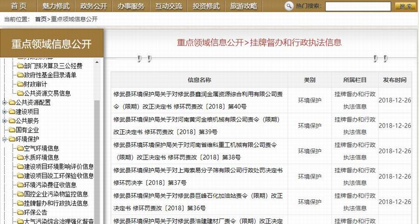Open the 投资修武 navigation menu
Viewport: 419px width, 224px height.
point(206,6)
